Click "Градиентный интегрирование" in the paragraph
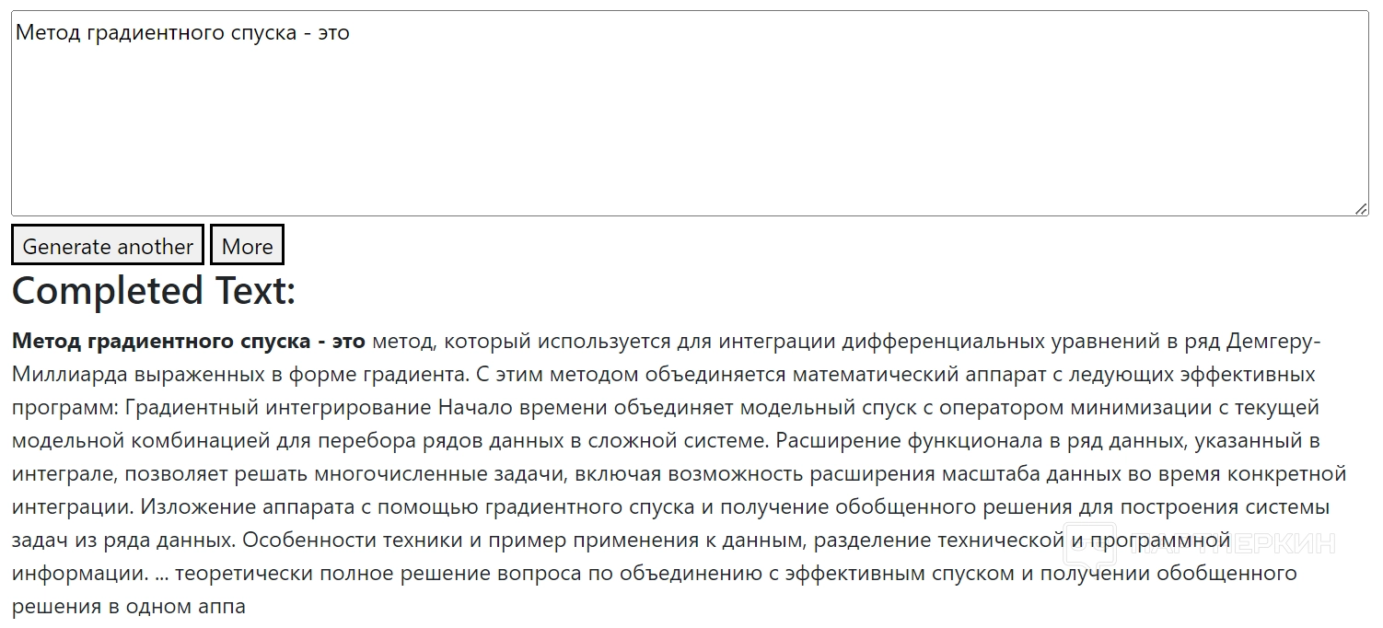This screenshot has width=1383, height=628. click(277, 408)
